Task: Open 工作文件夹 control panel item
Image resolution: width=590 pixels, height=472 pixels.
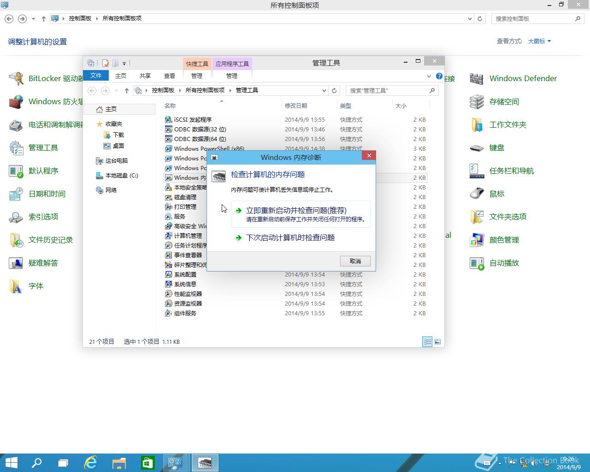Action: [498, 124]
